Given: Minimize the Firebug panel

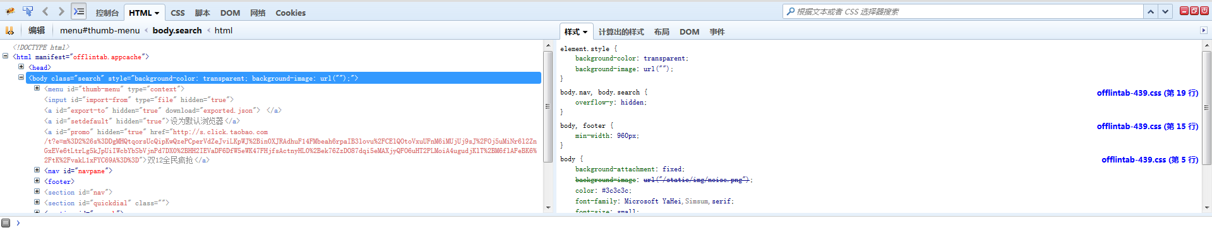Looking at the screenshot, I should (1184, 11).
